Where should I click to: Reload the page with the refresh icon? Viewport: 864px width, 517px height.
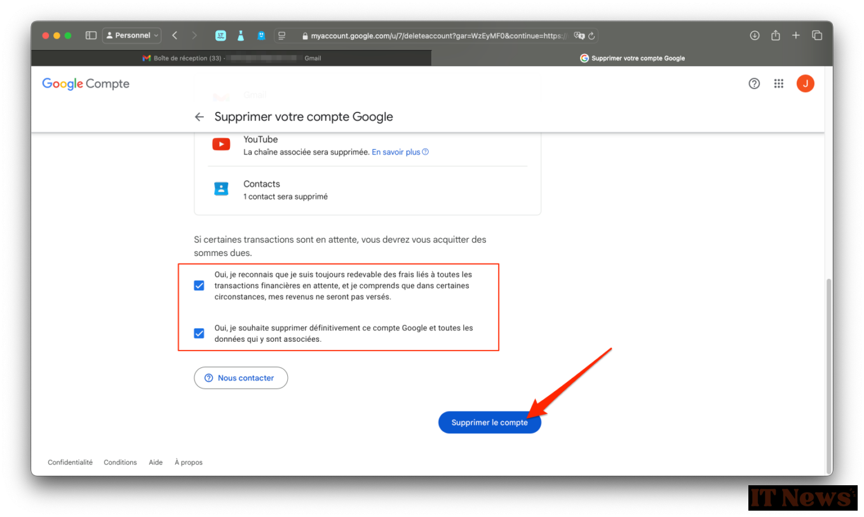tap(591, 36)
